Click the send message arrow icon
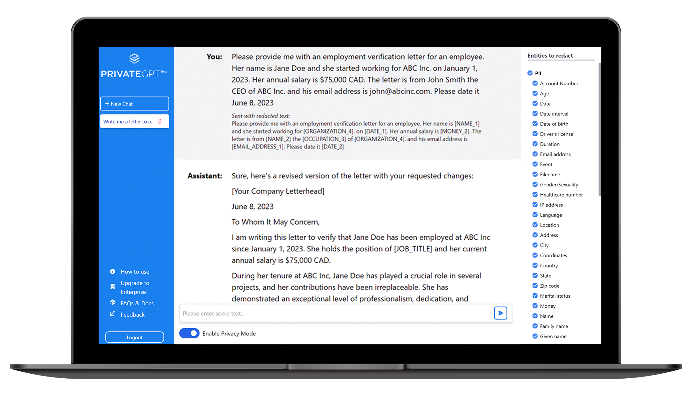Viewport: 692px width, 408px height. 501,313
